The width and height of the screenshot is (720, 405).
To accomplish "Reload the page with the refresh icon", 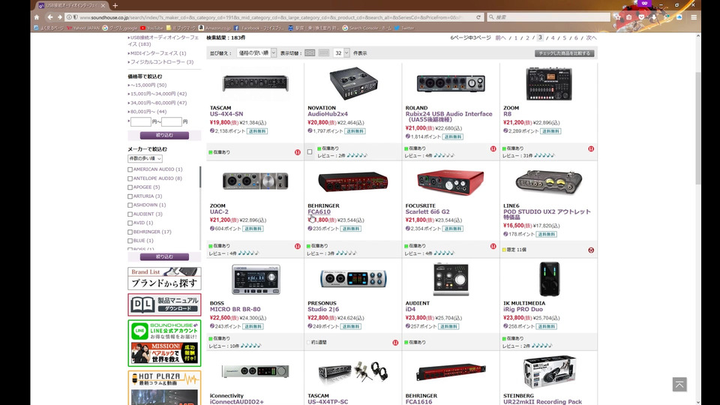I will (478, 17).
